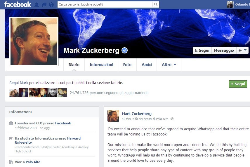250x167 pixels.
Task: Open the gear settings dropdown on the cover
Action: coord(242,50)
